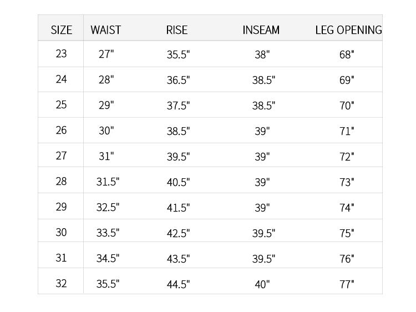The width and height of the screenshot is (416, 312).
Task: Click the INSEAM column header
Action: click(261, 30)
